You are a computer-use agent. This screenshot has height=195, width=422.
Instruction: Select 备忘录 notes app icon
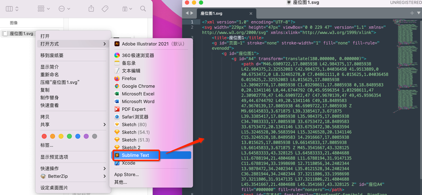(117, 63)
